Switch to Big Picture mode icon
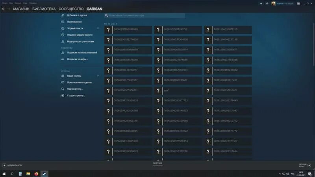The image size is (315, 177). pyautogui.click(x=298, y=4)
